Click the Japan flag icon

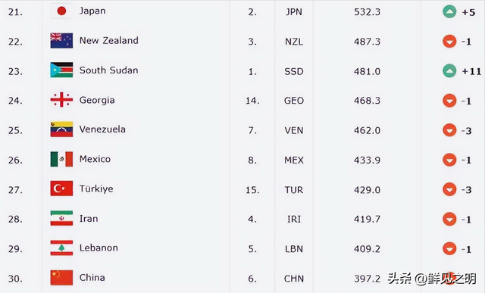click(x=61, y=11)
